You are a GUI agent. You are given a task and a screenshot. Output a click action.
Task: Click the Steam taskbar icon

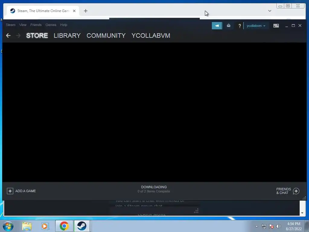click(x=82, y=226)
